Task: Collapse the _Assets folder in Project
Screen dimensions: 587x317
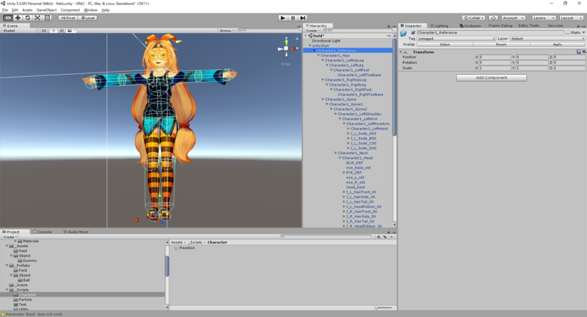Action: click(x=7, y=246)
